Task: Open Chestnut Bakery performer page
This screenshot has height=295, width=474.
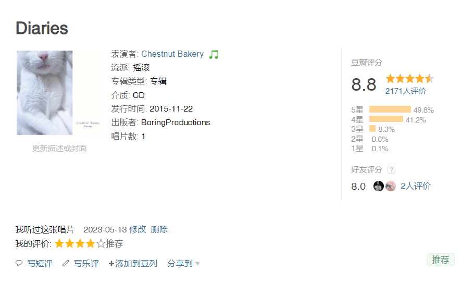Action: point(172,54)
